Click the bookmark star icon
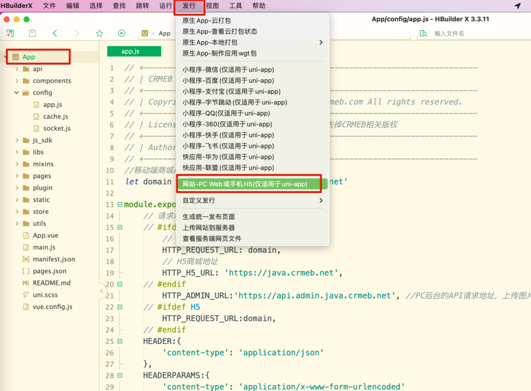 99,33
